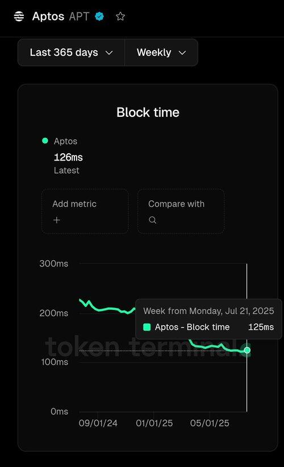This screenshot has width=284, height=467.
Task: Click the blue verified badge icon
Action: click(99, 16)
